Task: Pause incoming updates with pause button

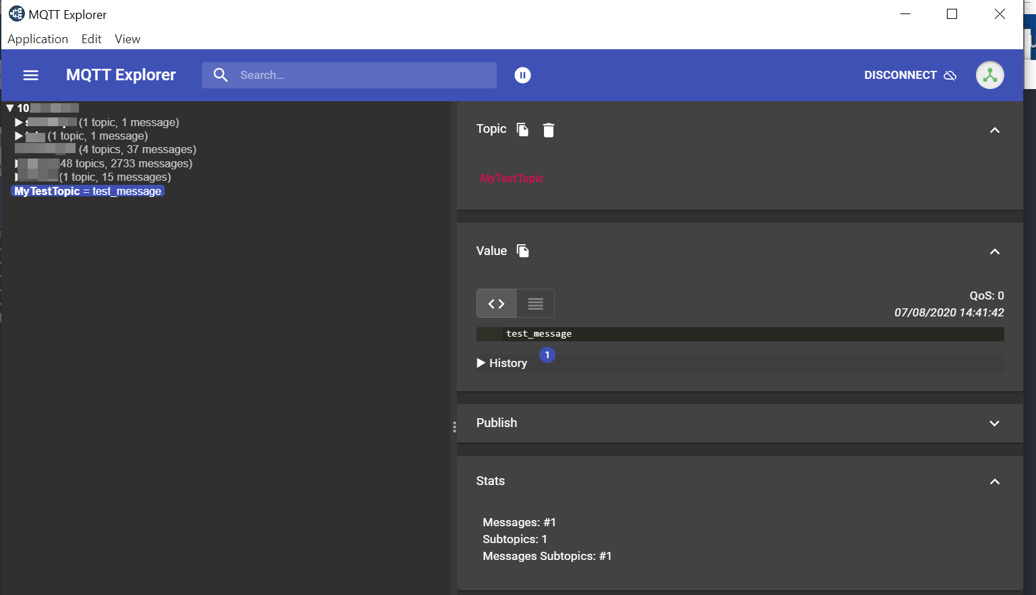Action: point(522,76)
